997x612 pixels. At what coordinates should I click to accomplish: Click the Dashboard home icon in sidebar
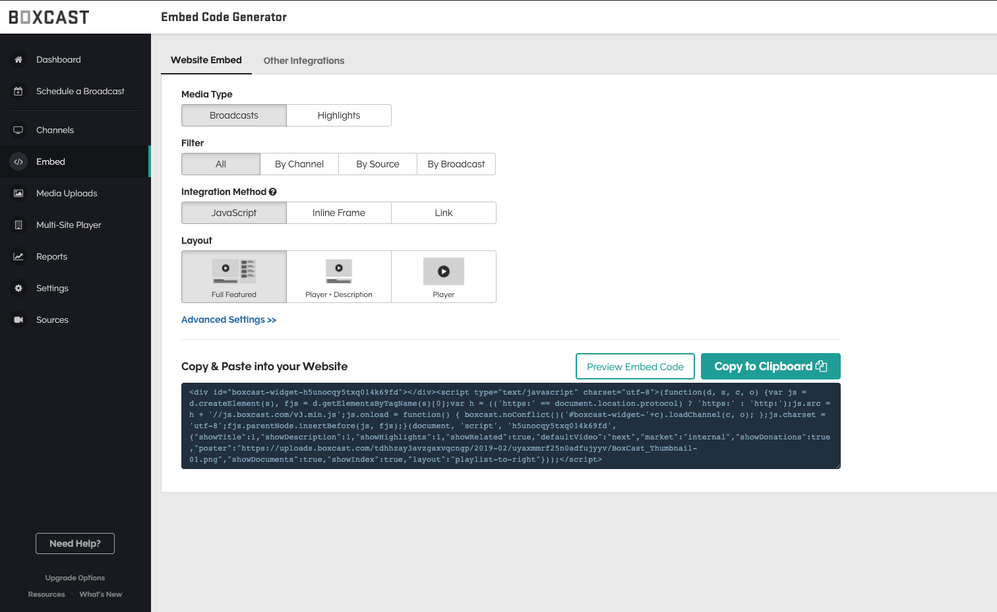coord(18,60)
